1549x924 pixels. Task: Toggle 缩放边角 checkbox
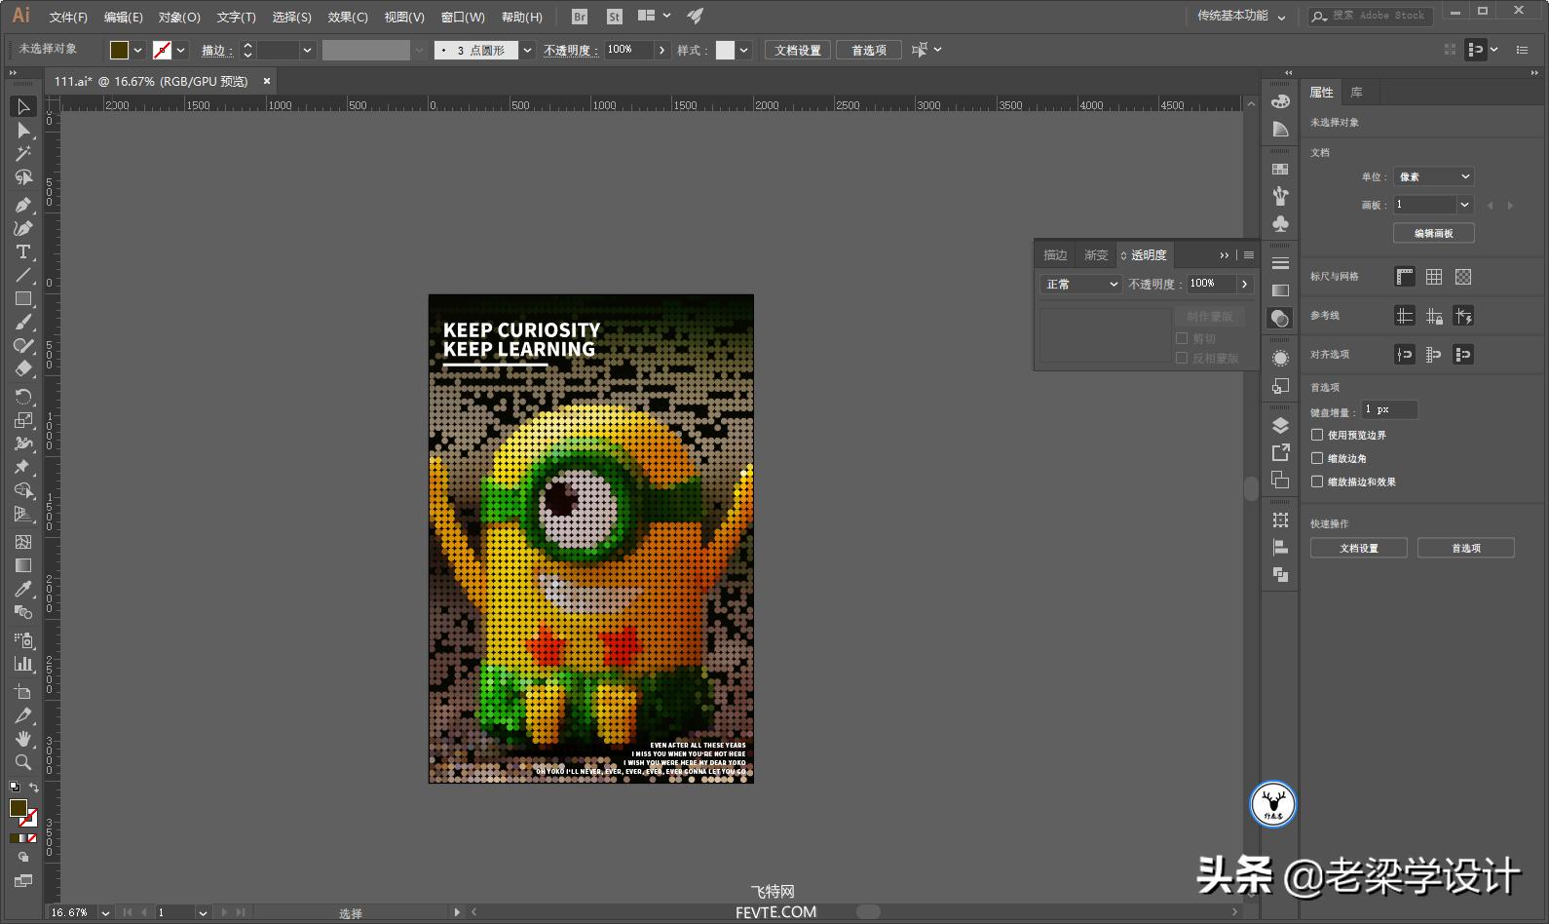pos(1317,458)
